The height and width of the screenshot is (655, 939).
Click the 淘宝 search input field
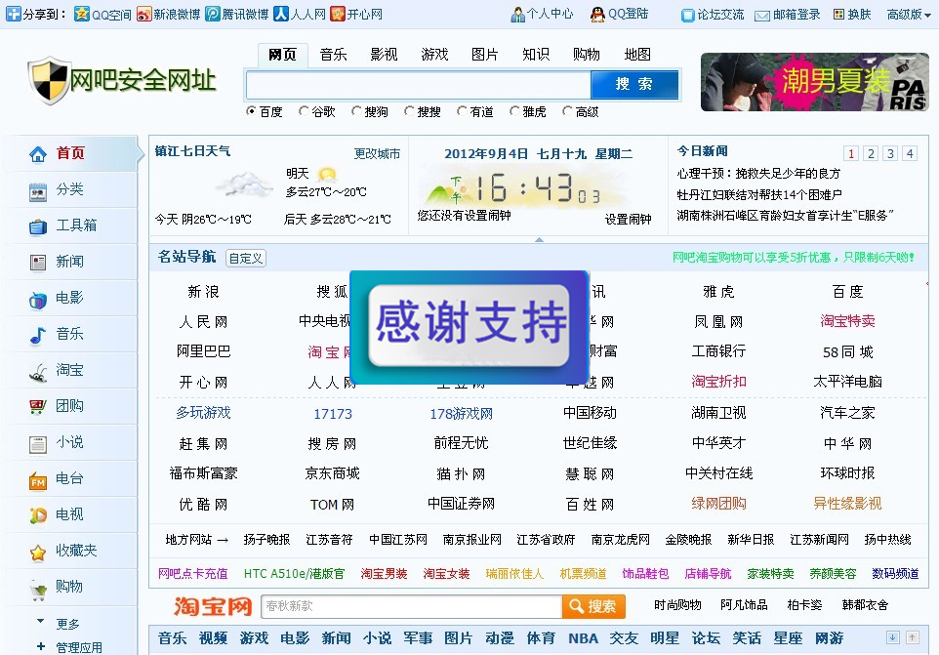pos(411,606)
